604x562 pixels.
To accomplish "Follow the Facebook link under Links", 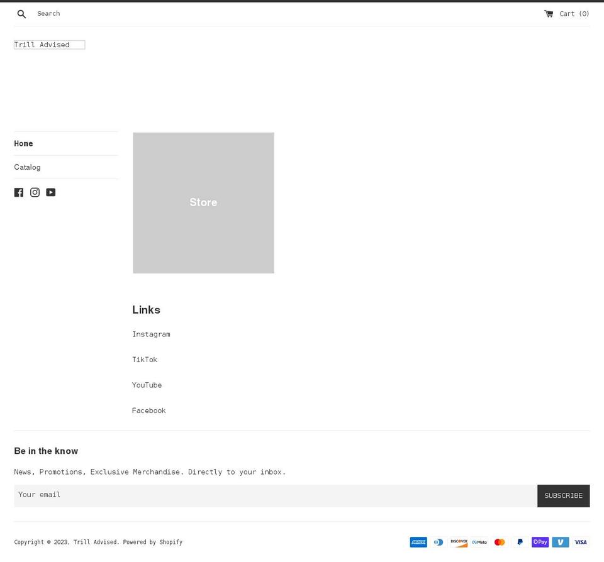I will (x=148, y=410).
